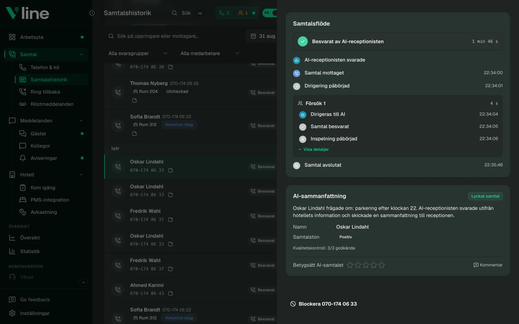Click the Försök 1 people icon
This screenshot has width=519, height=324.
coord(300,103)
